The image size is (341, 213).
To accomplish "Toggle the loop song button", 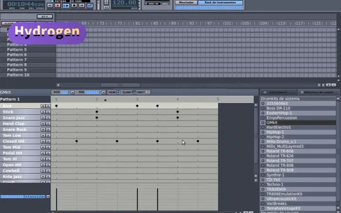I will (90, 5).
